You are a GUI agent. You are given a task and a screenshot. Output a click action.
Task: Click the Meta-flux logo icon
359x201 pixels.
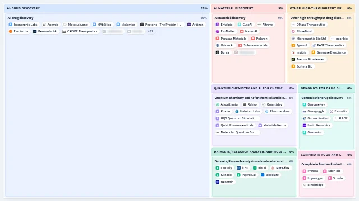[273, 168]
